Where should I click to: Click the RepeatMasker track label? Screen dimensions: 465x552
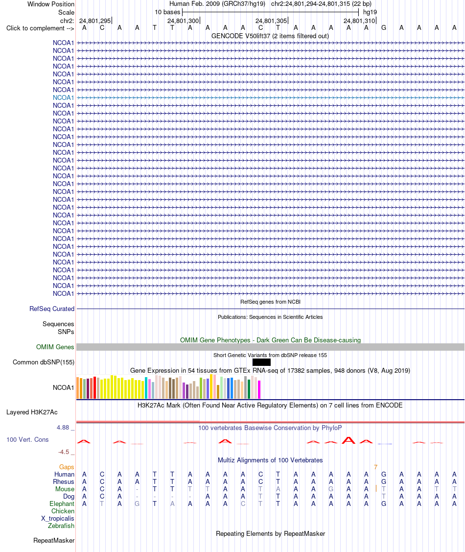click(54, 540)
